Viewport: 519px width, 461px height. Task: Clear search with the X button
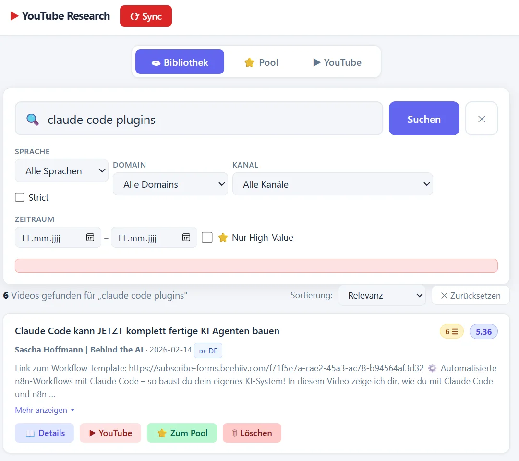click(481, 119)
